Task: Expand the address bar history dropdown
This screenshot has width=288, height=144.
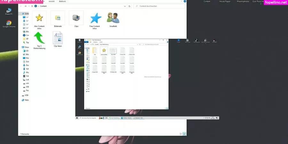Action: 125,6
